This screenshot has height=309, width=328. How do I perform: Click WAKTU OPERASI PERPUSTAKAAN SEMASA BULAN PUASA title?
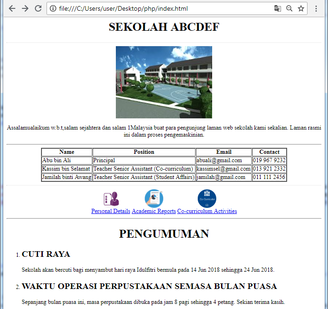(149, 286)
